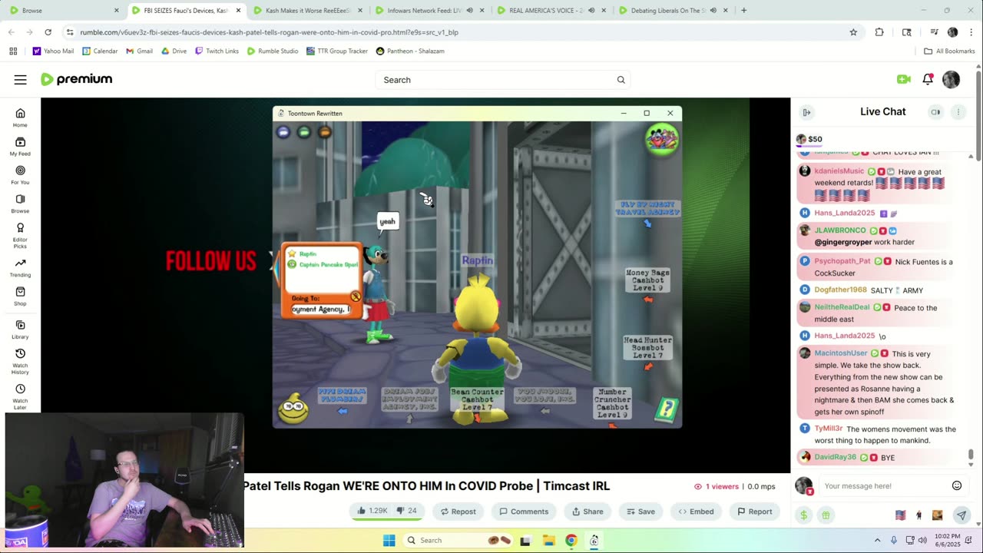
Task: Open the Comments section button
Action: 524,512
